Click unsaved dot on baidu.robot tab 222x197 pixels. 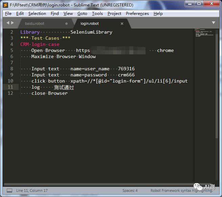tap(66, 23)
